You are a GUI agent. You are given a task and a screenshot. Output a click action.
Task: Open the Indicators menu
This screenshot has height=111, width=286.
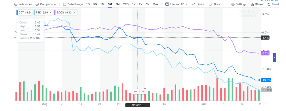23,4
